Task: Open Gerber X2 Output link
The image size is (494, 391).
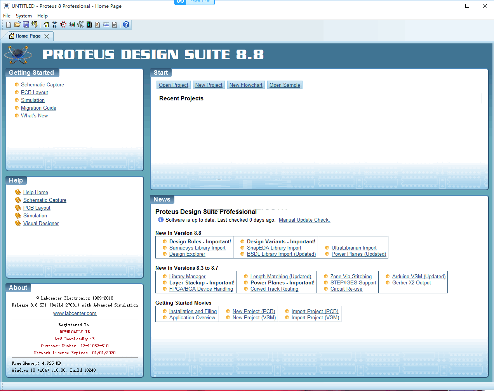Action: coord(412,283)
